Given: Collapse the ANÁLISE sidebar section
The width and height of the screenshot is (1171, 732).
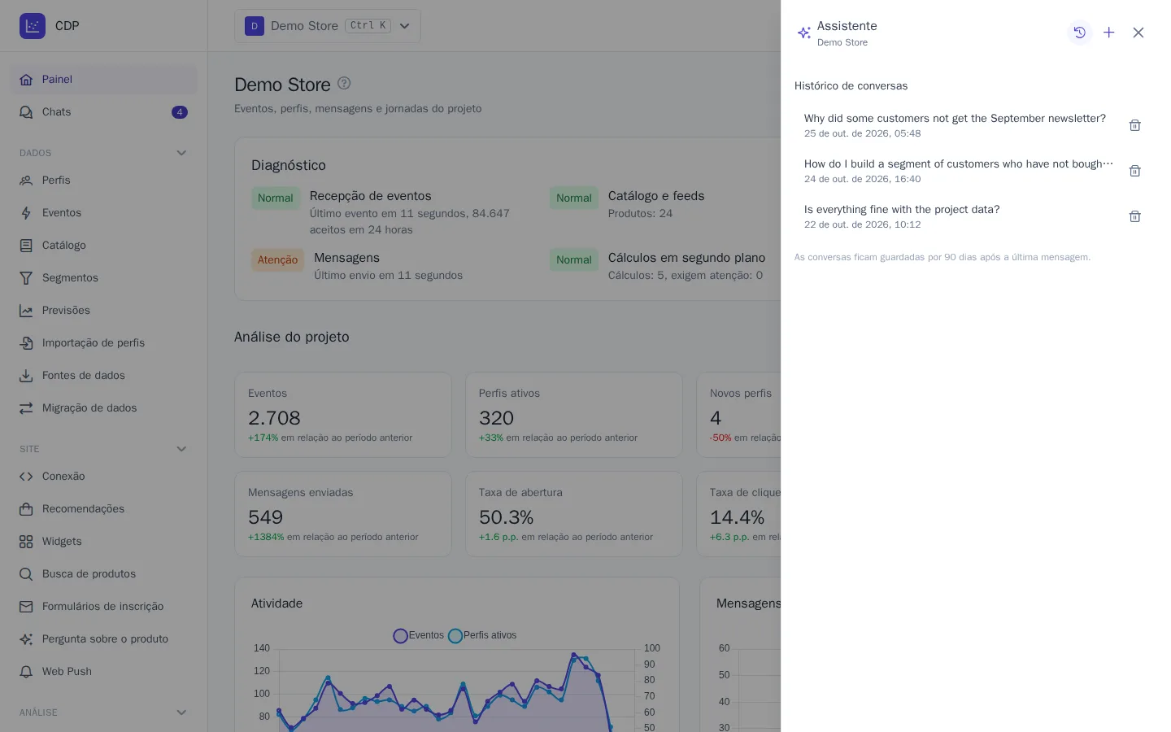Looking at the screenshot, I should tap(181, 712).
